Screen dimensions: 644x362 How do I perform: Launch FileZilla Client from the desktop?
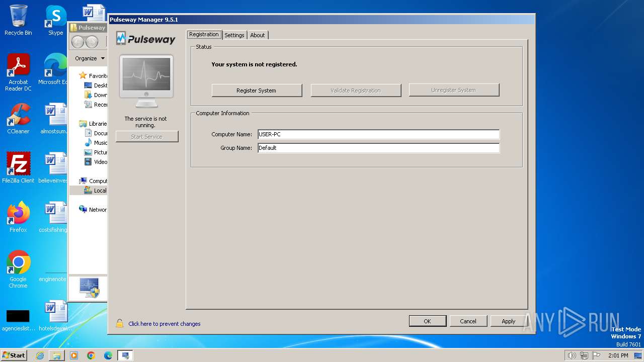[18, 168]
